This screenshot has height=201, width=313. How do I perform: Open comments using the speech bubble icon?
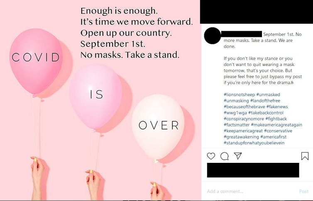(x=225, y=156)
